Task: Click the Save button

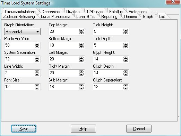Action: coord(24,129)
